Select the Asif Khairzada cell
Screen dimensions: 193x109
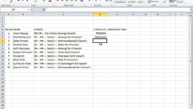(x=23, y=48)
